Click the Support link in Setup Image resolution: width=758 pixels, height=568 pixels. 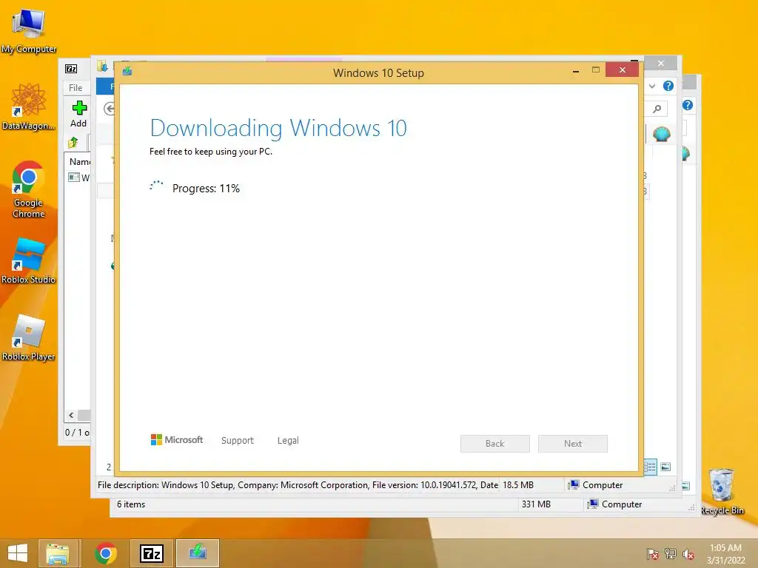(x=238, y=441)
